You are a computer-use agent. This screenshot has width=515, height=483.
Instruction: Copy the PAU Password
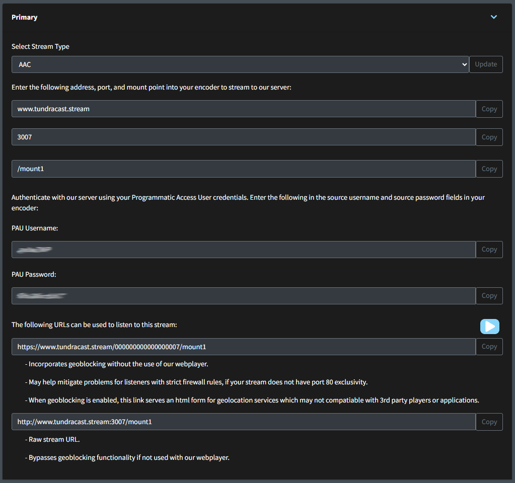pos(489,296)
